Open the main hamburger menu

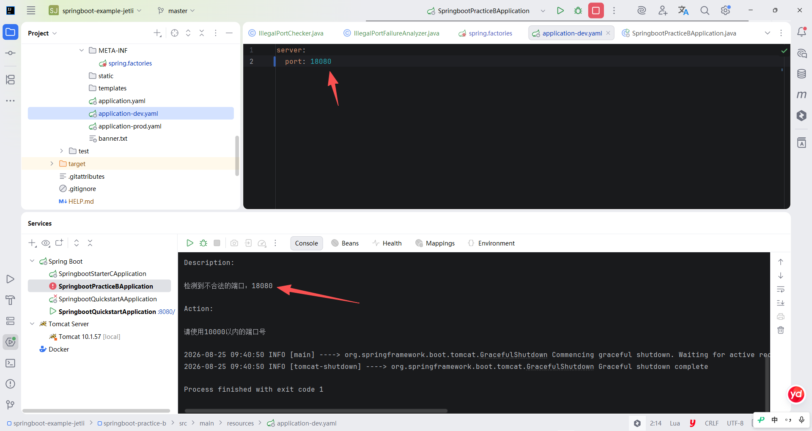coord(31,11)
